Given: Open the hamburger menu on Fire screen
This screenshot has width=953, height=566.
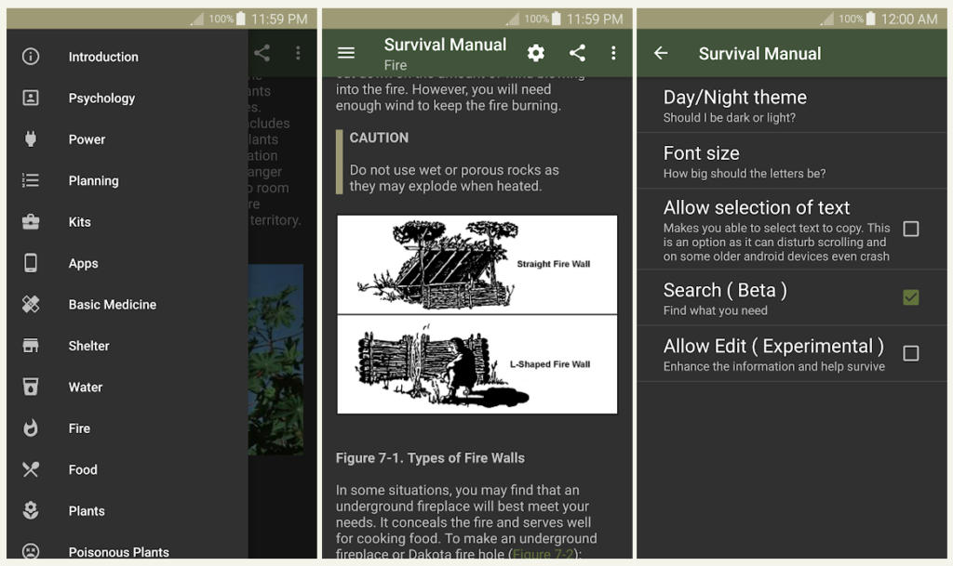Looking at the screenshot, I should click(x=346, y=53).
